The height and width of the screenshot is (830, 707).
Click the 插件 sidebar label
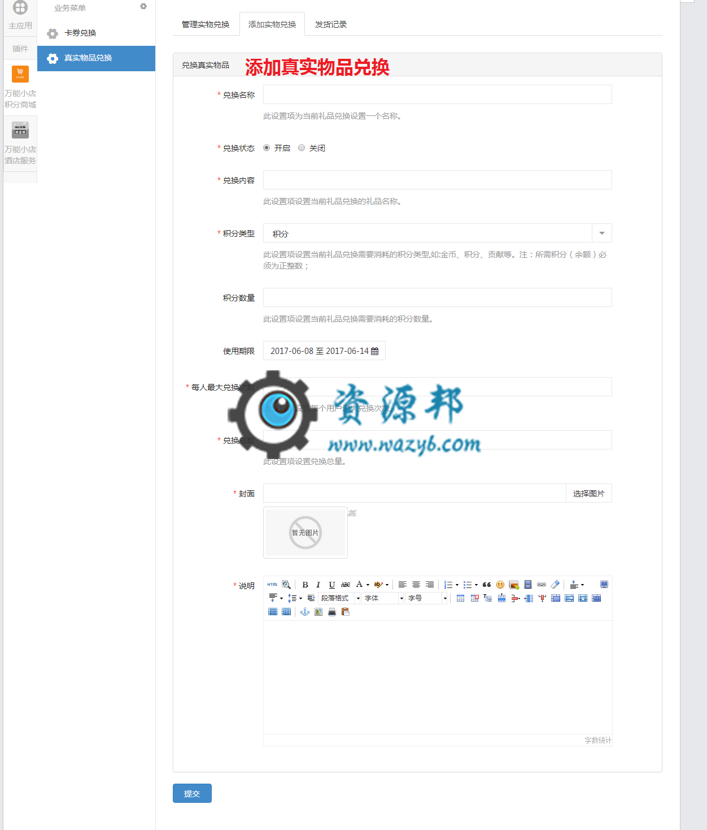(x=20, y=49)
